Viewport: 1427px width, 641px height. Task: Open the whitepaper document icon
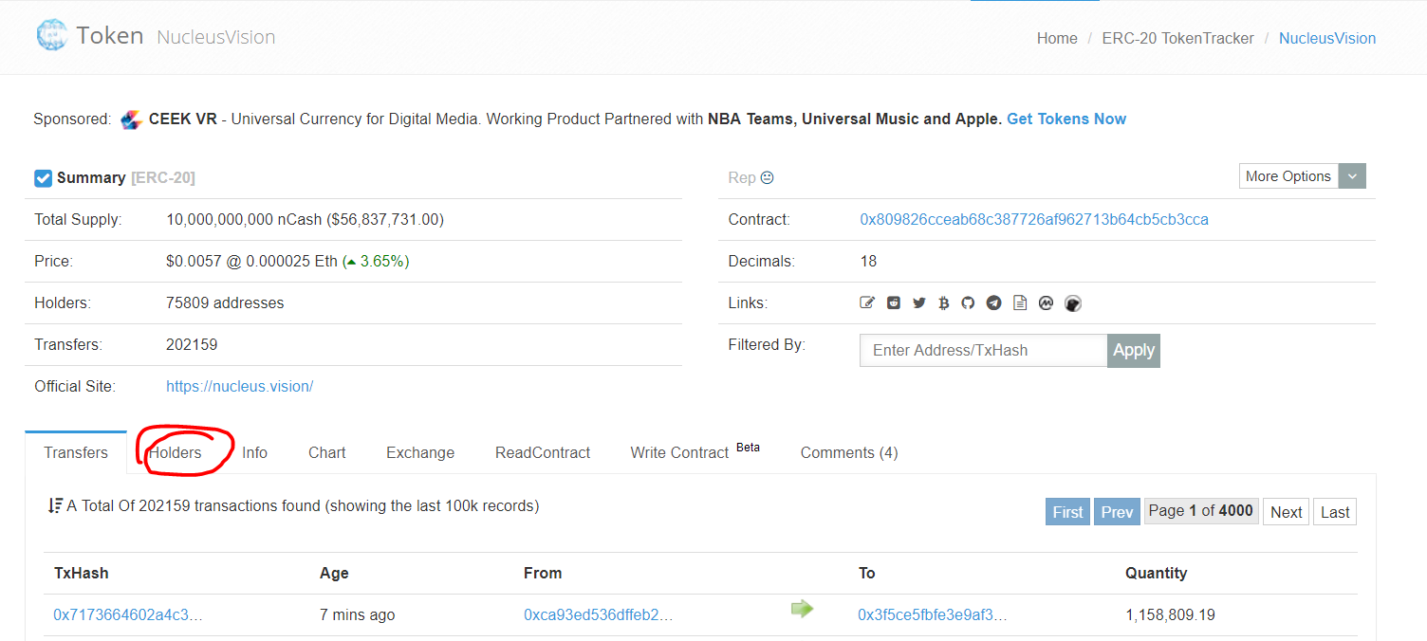tap(1020, 302)
